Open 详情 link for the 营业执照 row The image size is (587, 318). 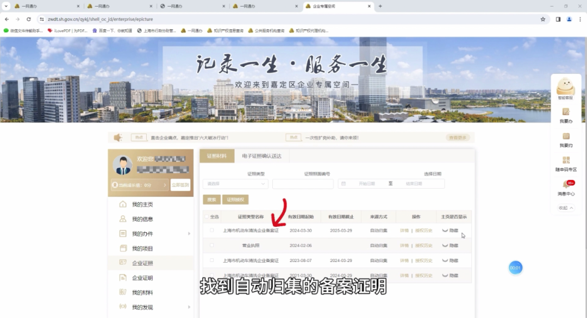coord(404,246)
